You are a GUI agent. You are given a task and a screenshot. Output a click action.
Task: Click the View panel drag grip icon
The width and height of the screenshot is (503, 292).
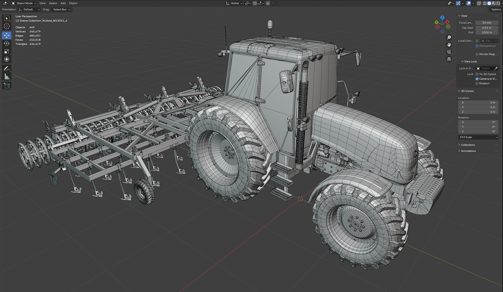pyautogui.click(x=497, y=16)
